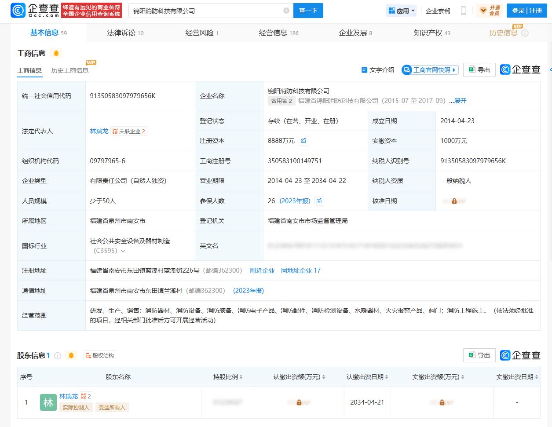
Task: Sort shareholders by 认缴出资日期
Action: point(387,377)
